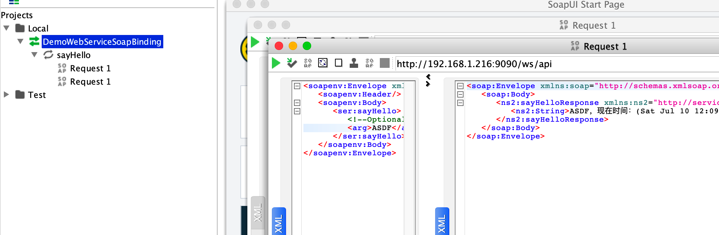Select the second Request 1 under sayHello
The width and height of the screenshot is (719, 235).
tap(90, 81)
